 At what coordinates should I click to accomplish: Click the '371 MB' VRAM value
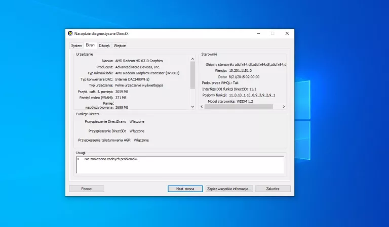(x=121, y=98)
